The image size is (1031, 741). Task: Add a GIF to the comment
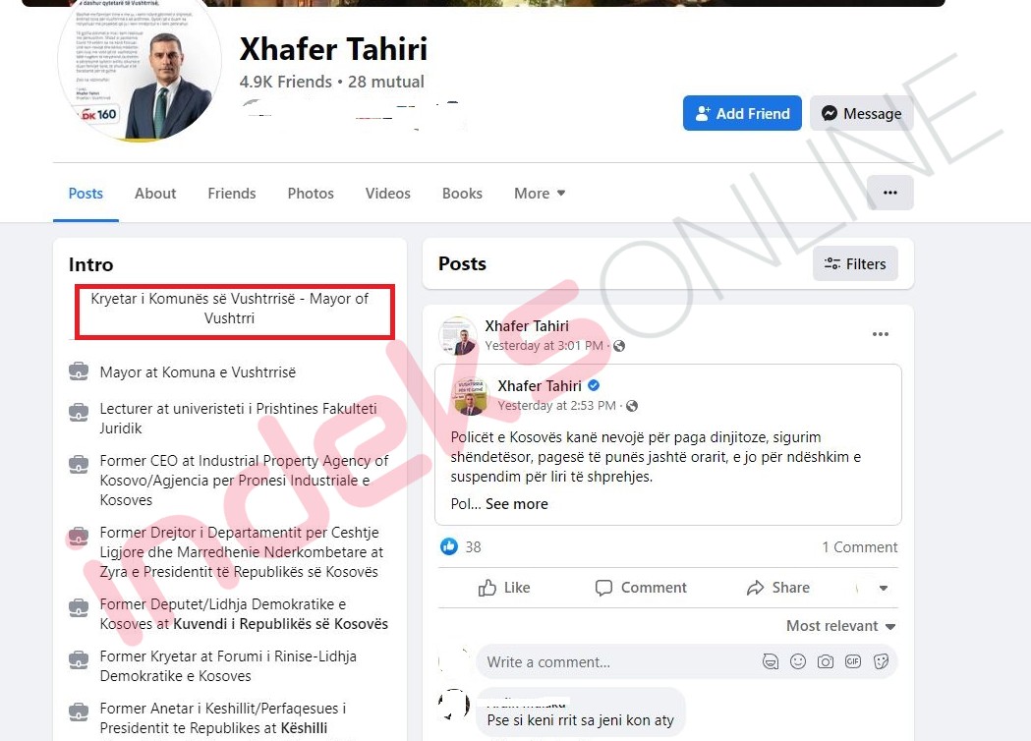853,661
